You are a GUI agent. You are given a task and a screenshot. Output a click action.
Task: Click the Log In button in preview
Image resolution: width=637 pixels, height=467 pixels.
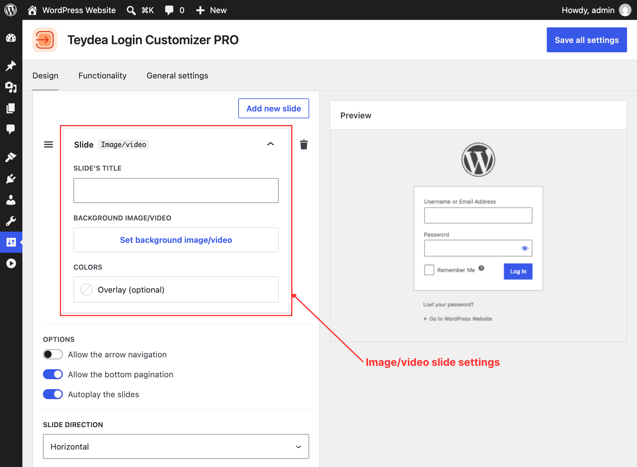pos(518,271)
